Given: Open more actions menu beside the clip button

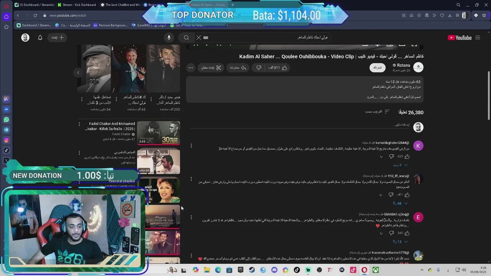Looking at the screenshot, I should [191, 68].
